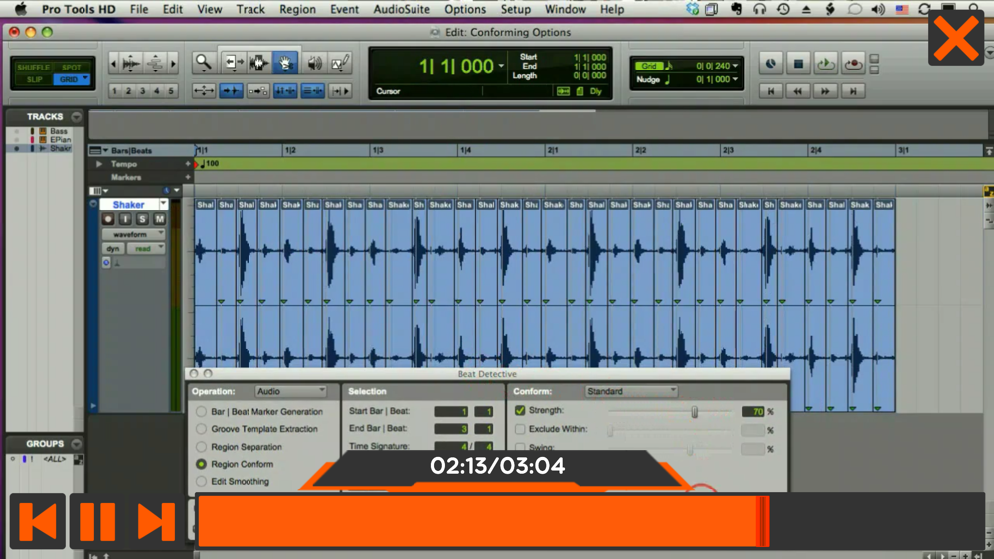Click the Online sync transport button
The image size is (994, 559).
coord(771,64)
